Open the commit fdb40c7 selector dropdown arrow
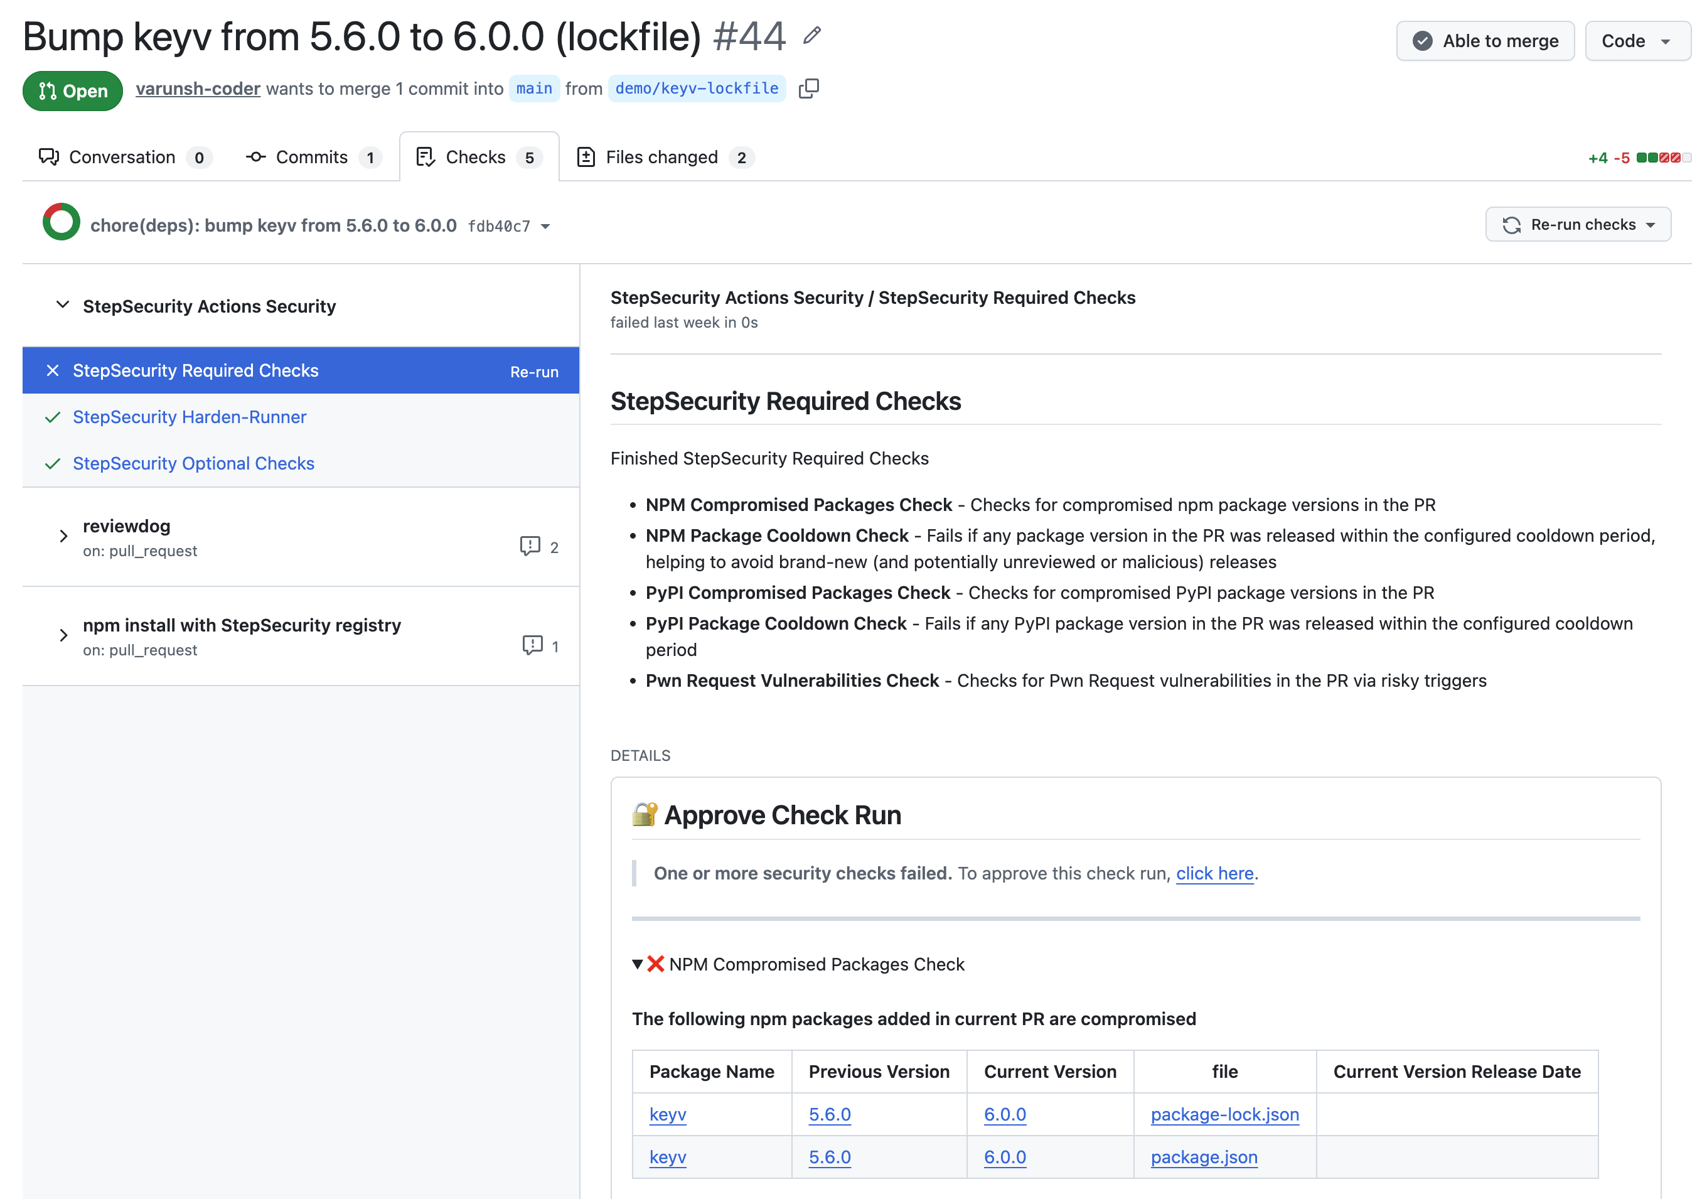Image resolution: width=1702 pixels, height=1199 pixels. (545, 226)
